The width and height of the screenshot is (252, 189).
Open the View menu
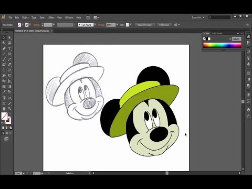point(59,17)
